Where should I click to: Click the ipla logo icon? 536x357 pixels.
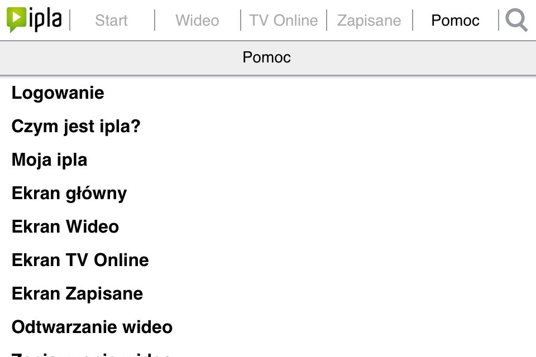[34, 20]
